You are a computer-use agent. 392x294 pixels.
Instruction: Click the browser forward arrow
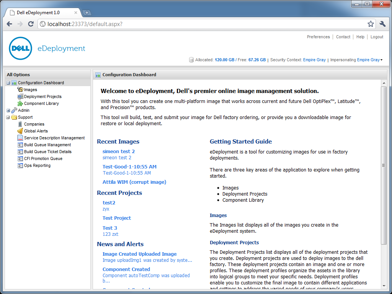[20, 24]
